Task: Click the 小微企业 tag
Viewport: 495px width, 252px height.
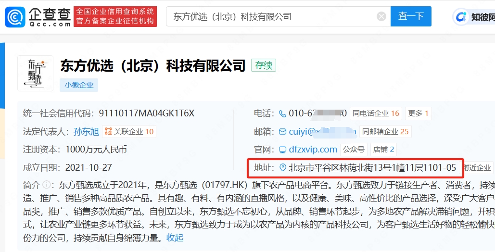Action: [x=79, y=85]
